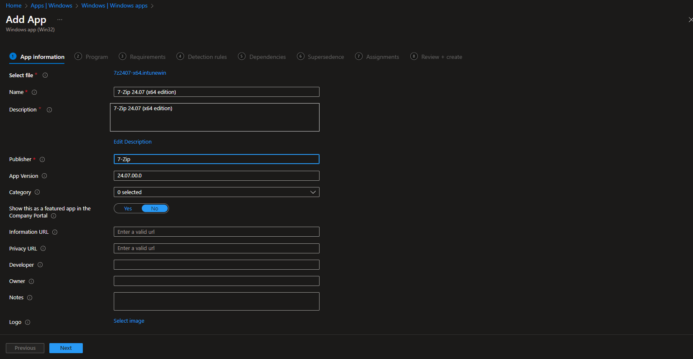Click into the App Version field
693x359 pixels.
217,176
